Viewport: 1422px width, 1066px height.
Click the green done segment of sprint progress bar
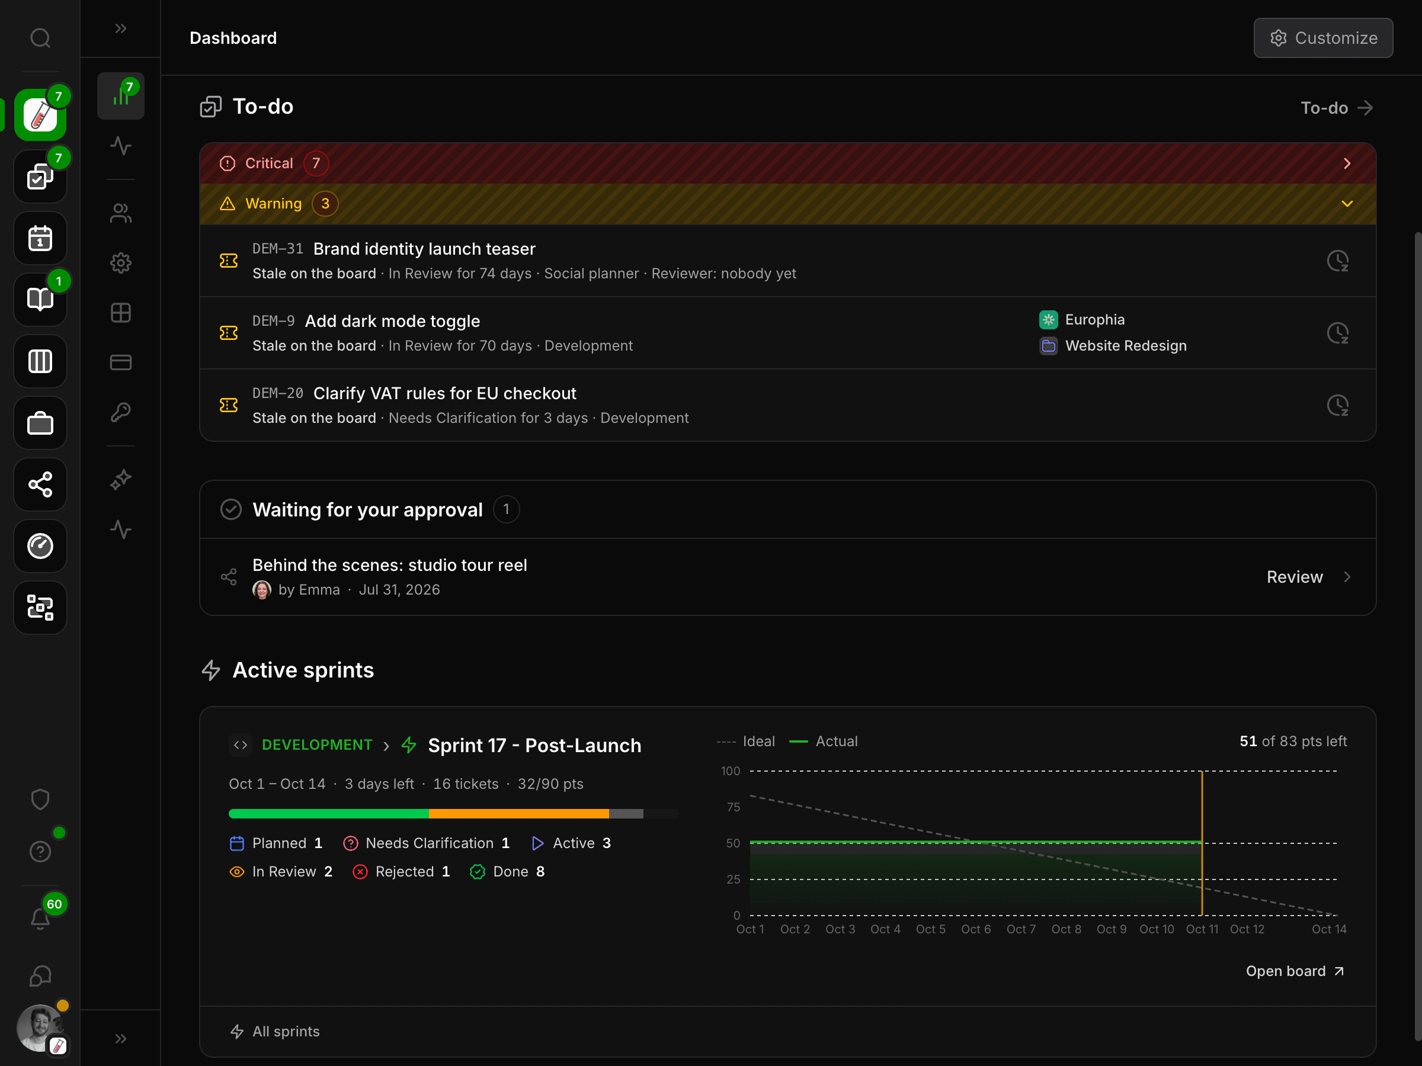(328, 814)
